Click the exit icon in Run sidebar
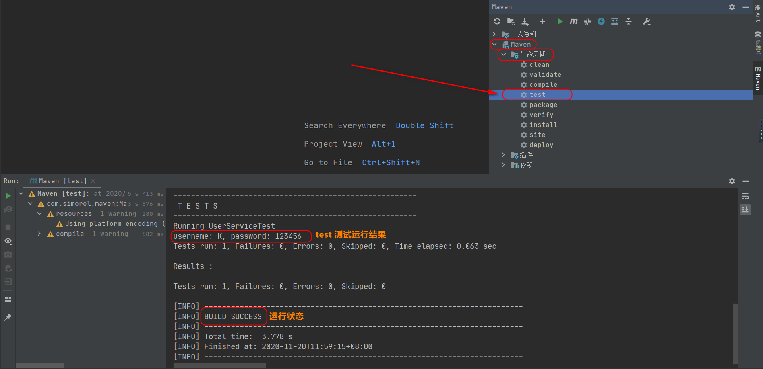 8,282
